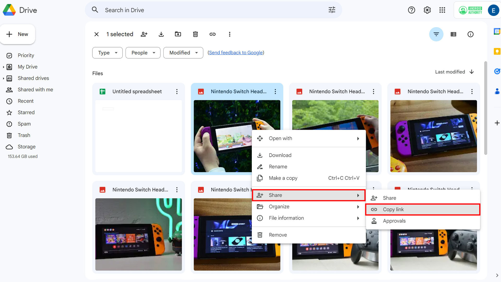
Task: Choose Rename from context menu
Action: [x=309, y=167]
